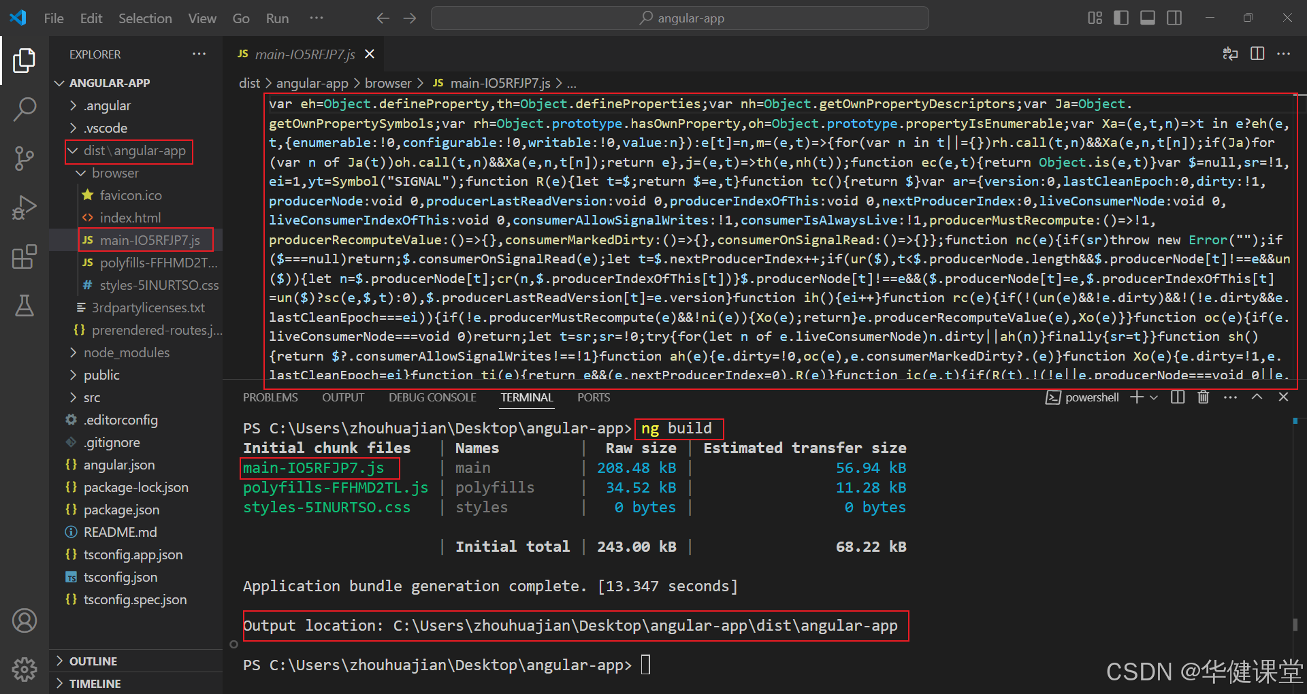Open the launch profile dropdown arrow
The image size is (1307, 694).
coord(1154,397)
